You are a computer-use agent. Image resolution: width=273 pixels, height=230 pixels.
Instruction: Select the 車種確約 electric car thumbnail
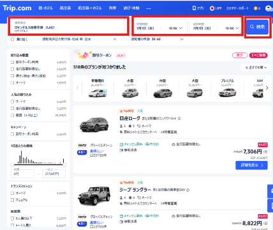click(x=98, y=93)
